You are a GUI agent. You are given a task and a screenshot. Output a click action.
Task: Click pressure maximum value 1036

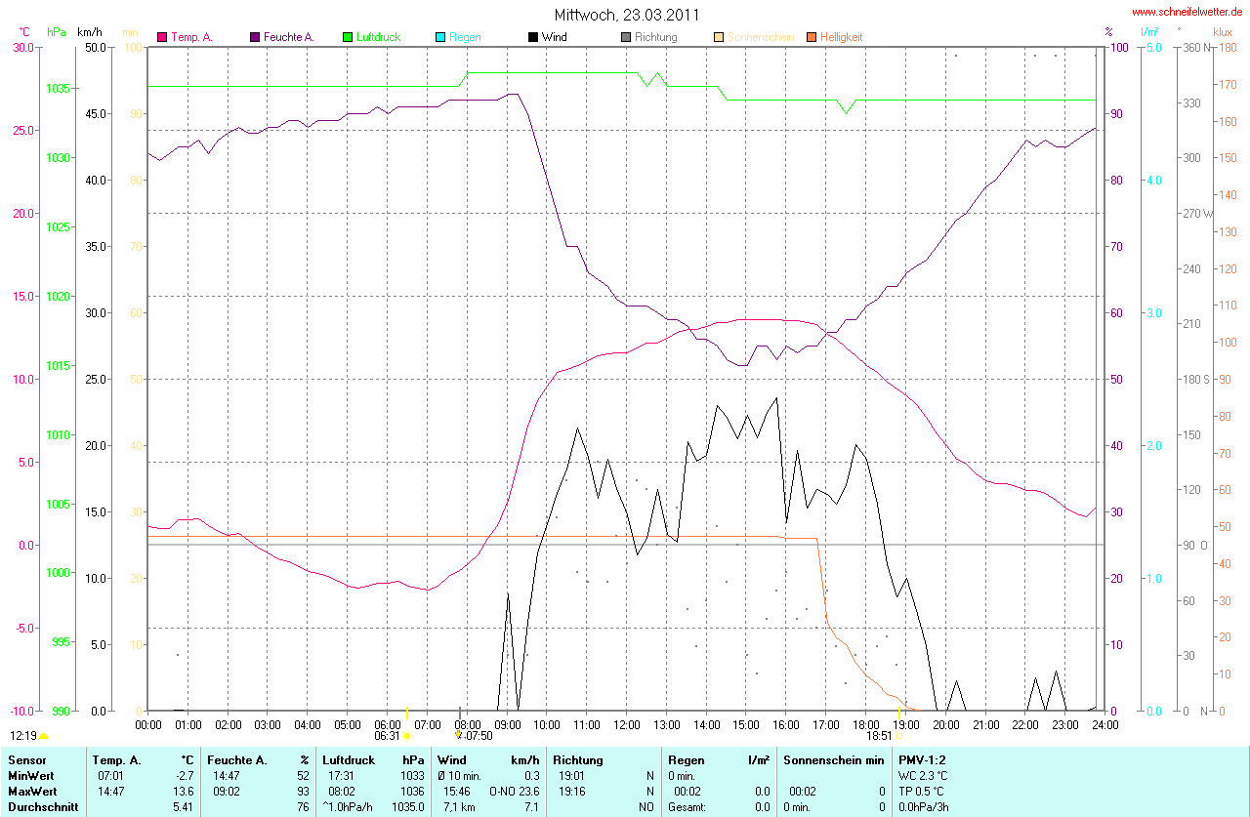412,791
